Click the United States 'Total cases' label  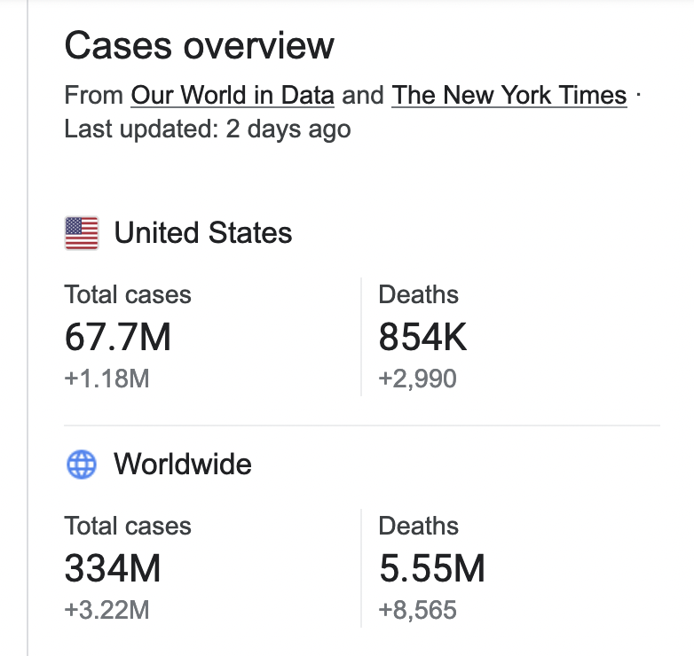[128, 294]
